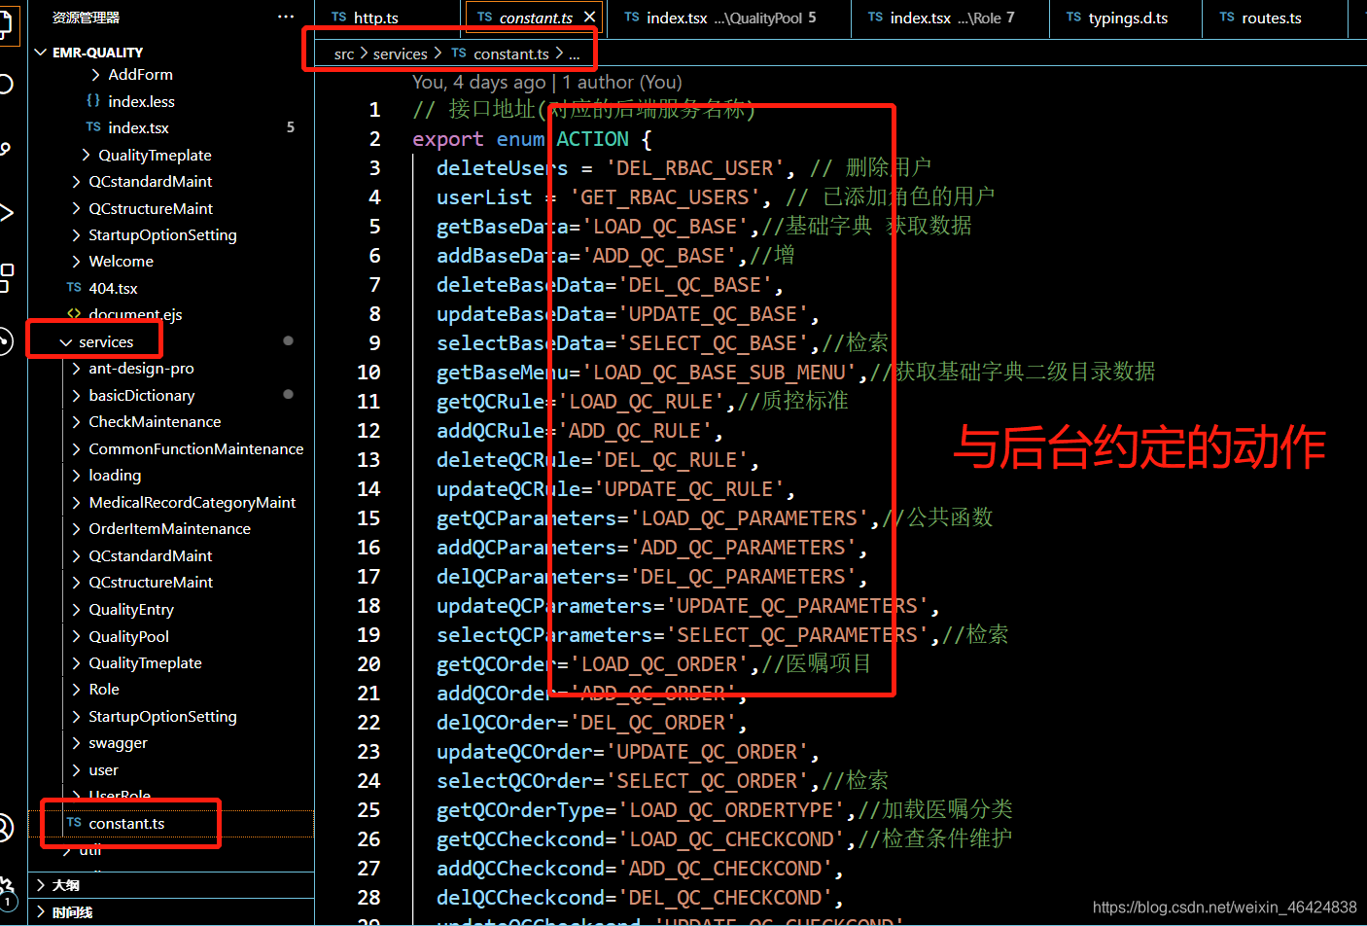Click the TS icon on typings.d.ts tab
1367x926 pixels.
[x=1073, y=17]
